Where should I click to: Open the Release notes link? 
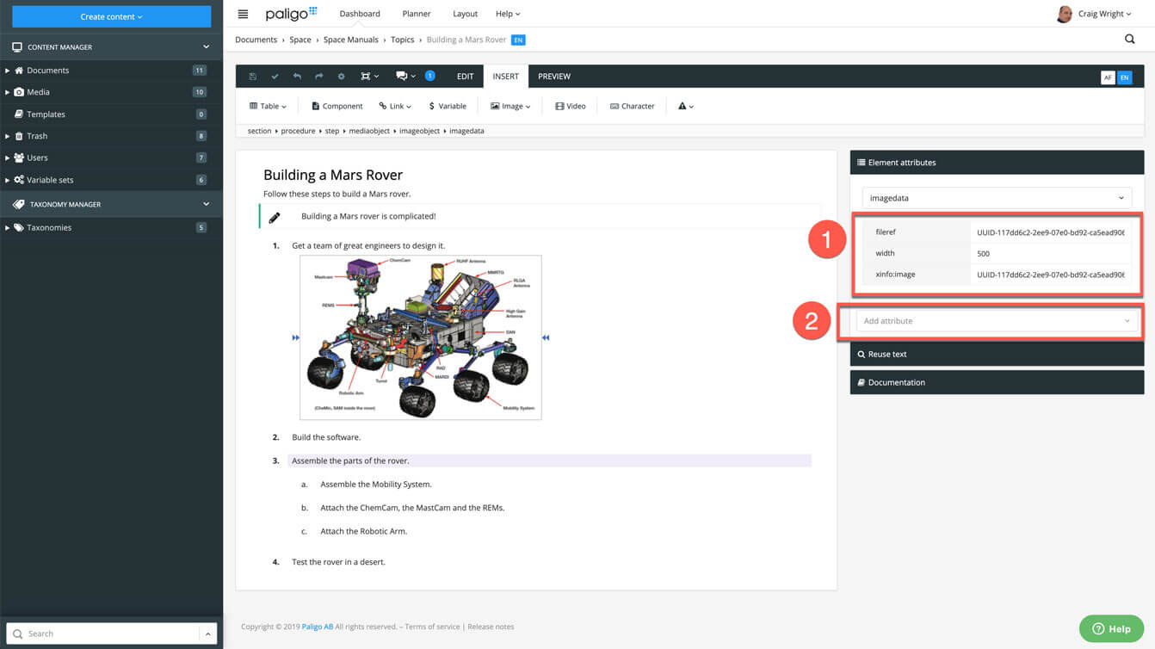tap(491, 627)
